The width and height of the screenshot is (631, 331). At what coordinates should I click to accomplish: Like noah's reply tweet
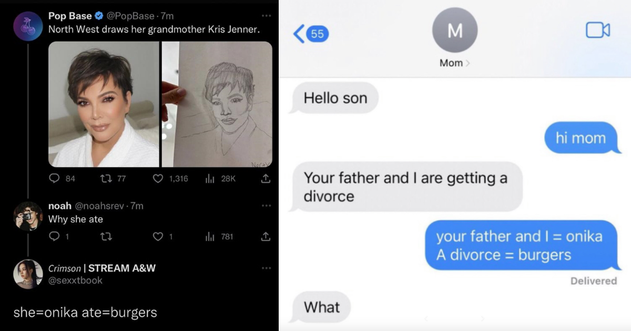tap(158, 236)
